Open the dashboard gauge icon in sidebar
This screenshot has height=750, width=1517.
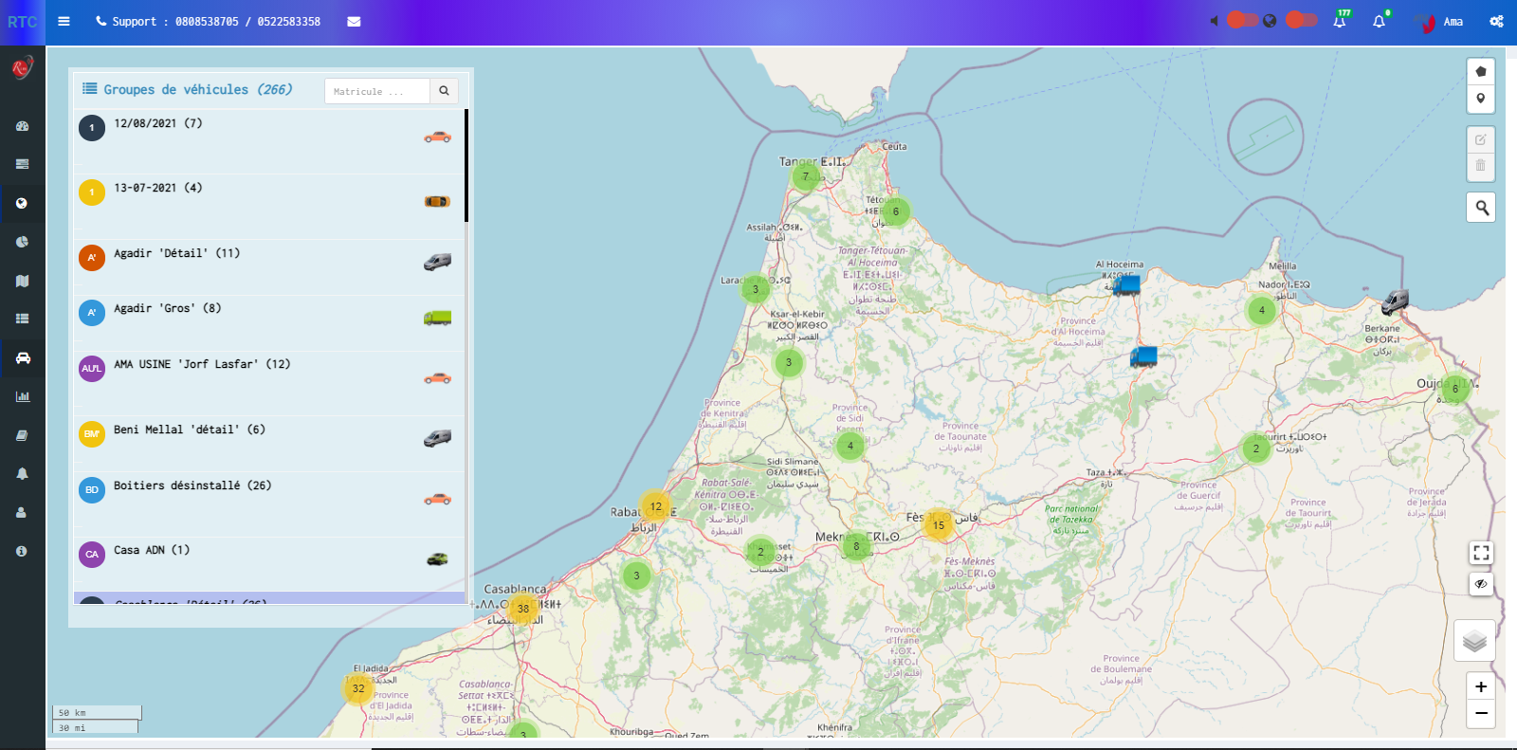pyautogui.click(x=22, y=125)
